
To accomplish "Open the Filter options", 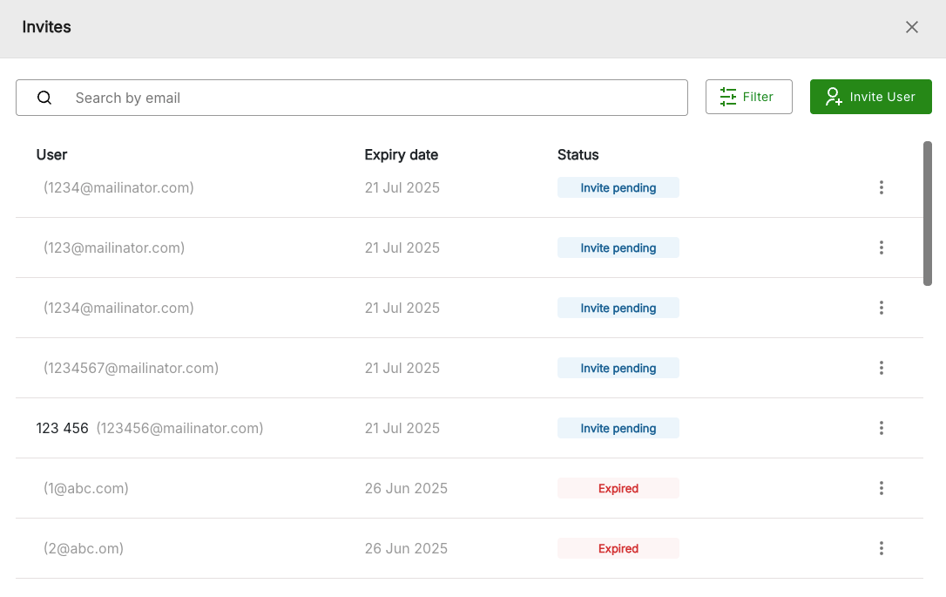I will coord(748,97).
